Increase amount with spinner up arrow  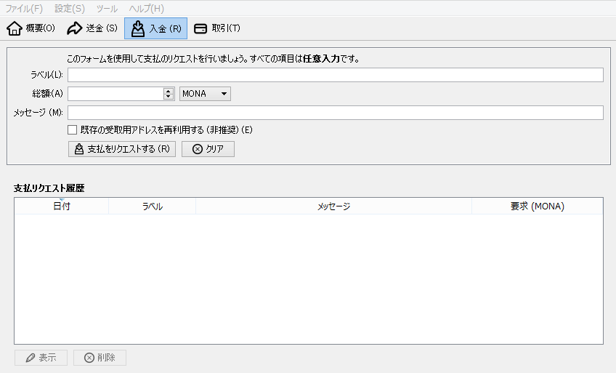[x=169, y=91]
